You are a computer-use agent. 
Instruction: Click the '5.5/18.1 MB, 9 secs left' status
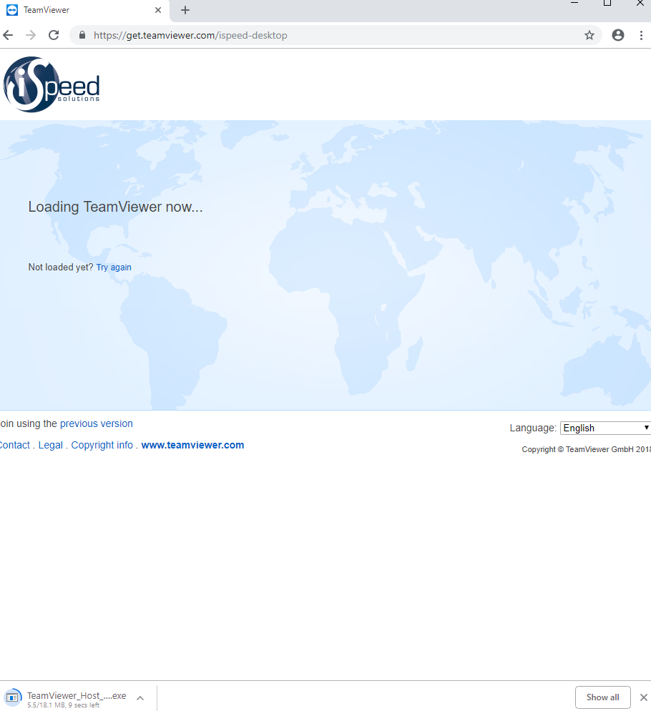click(x=63, y=705)
